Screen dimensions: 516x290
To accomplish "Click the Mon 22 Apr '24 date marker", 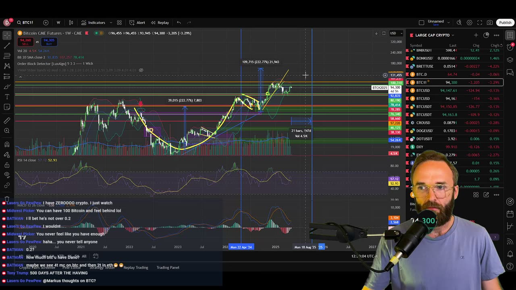I will pyautogui.click(x=241, y=247).
